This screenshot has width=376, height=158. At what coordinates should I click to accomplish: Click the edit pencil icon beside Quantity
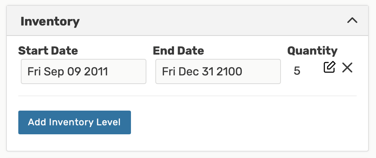point(329,68)
